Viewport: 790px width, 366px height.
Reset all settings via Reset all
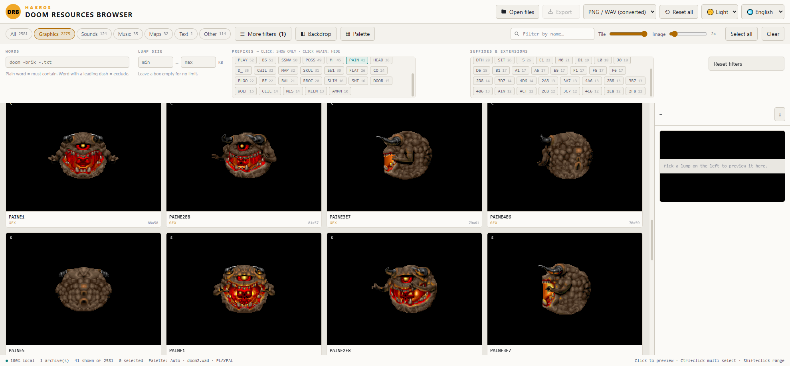pyautogui.click(x=679, y=12)
